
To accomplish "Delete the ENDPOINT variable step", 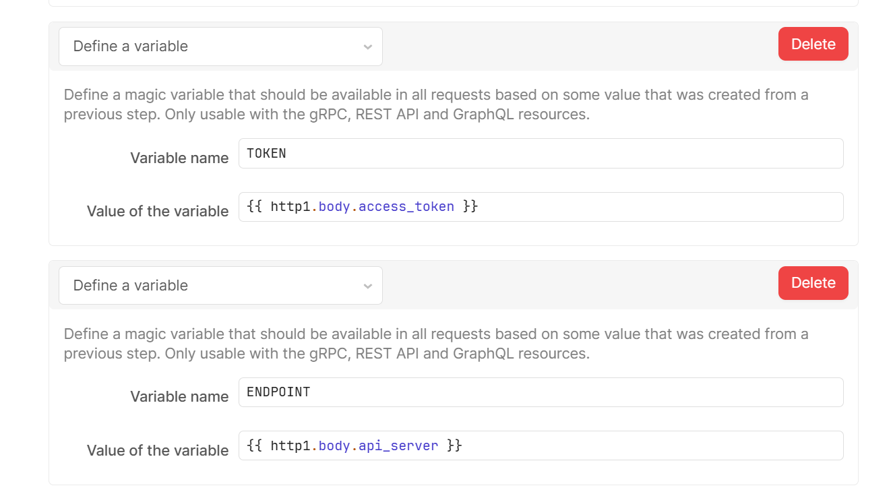I will [x=813, y=283].
